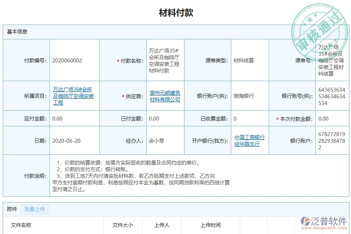Open bank link 中国工商银行经华路支行
351x234 pixels.
tap(250, 140)
